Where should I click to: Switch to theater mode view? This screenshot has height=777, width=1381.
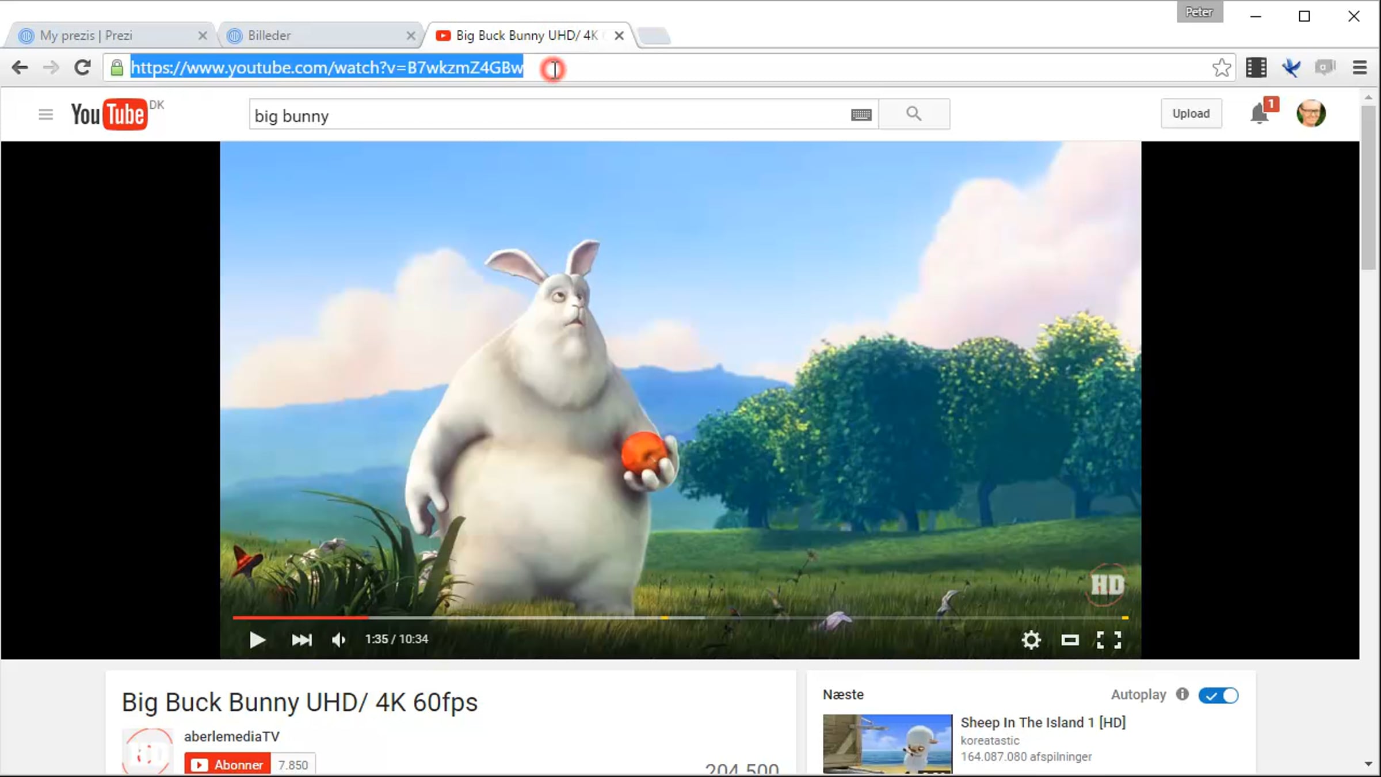[x=1070, y=639]
